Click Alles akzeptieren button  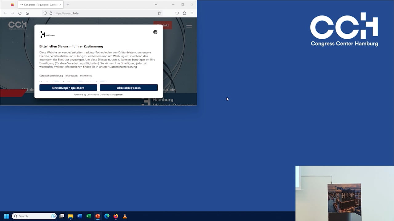point(129,88)
